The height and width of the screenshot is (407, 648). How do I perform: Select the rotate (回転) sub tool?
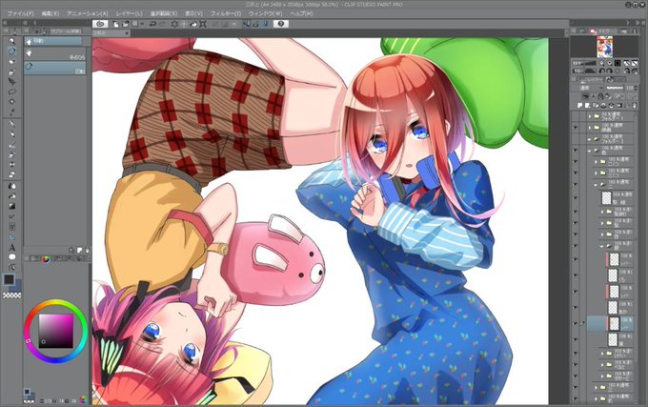tap(55, 68)
